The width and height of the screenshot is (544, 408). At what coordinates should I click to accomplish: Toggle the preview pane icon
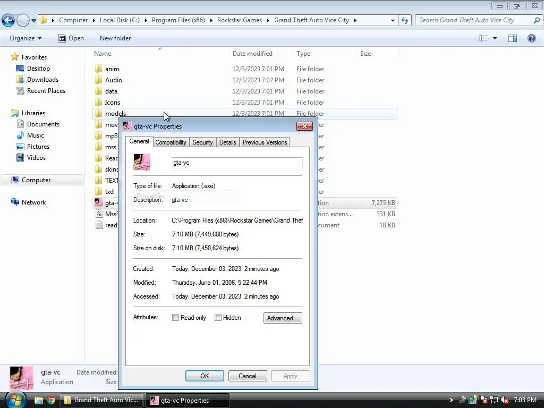tap(513, 38)
